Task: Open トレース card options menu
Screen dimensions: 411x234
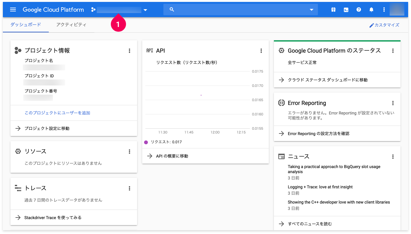Action: [x=130, y=188]
